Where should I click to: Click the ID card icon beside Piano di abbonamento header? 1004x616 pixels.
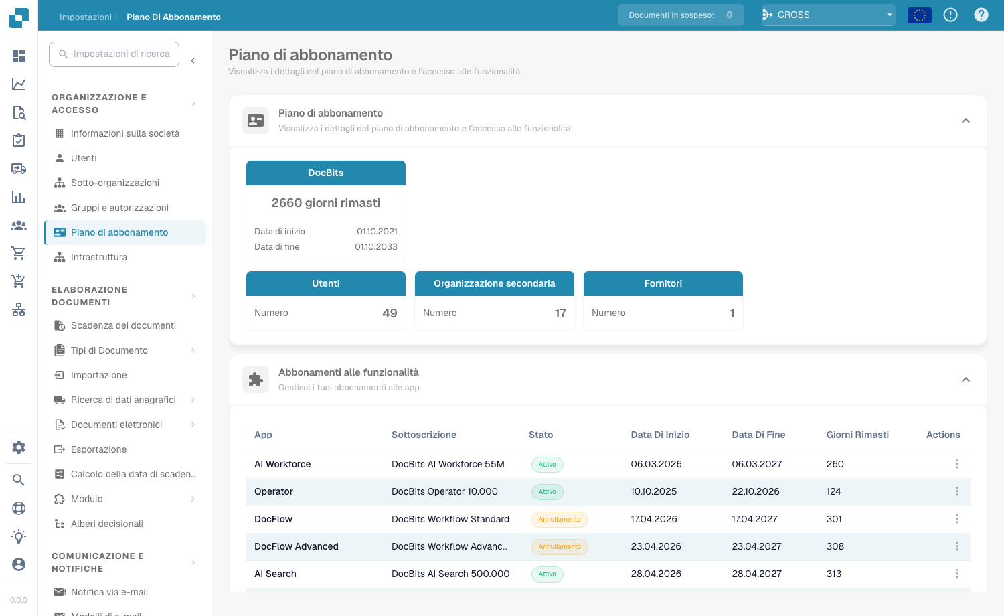pos(256,121)
